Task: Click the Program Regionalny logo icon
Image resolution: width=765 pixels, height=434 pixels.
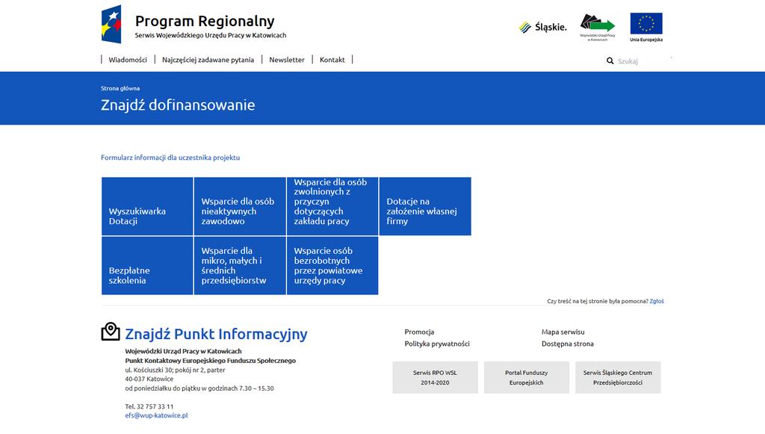Action: tap(111, 25)
